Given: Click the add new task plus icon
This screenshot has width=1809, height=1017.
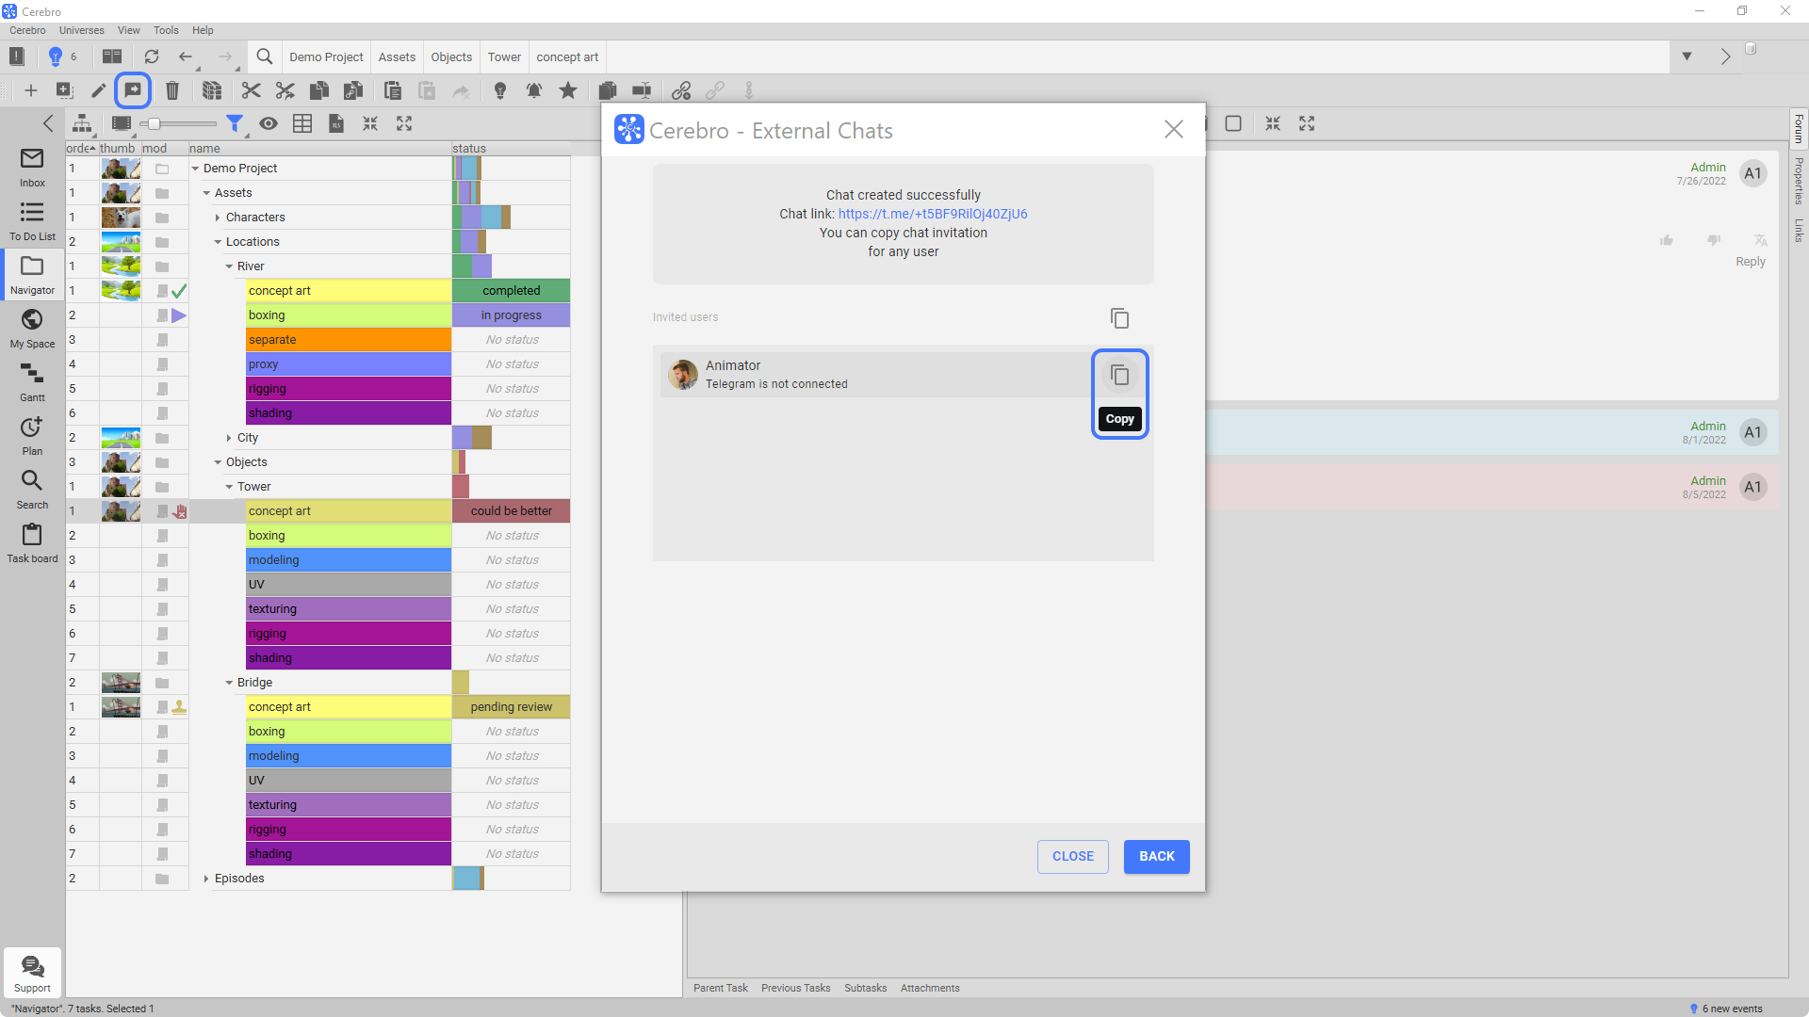Looking at the screenshot, I should [x=30, y=90].
